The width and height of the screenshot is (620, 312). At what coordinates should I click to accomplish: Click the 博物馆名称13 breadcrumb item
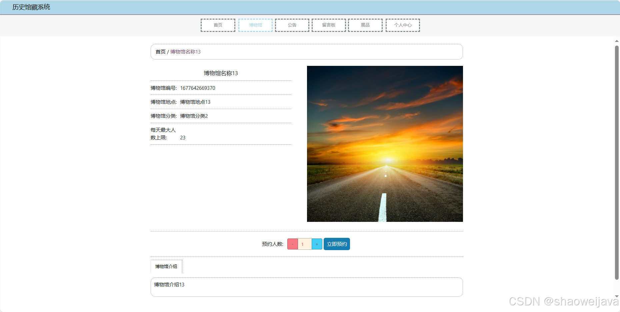185,52
